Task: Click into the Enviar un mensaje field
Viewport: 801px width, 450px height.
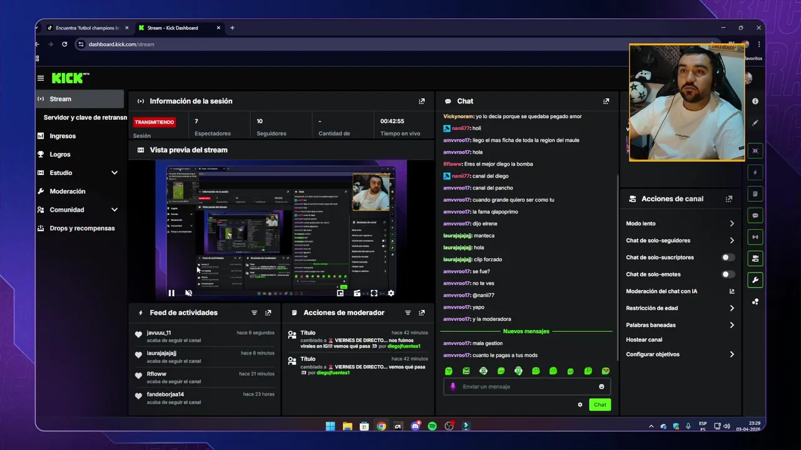Action: pyautogui.click(x=526, y=386)
